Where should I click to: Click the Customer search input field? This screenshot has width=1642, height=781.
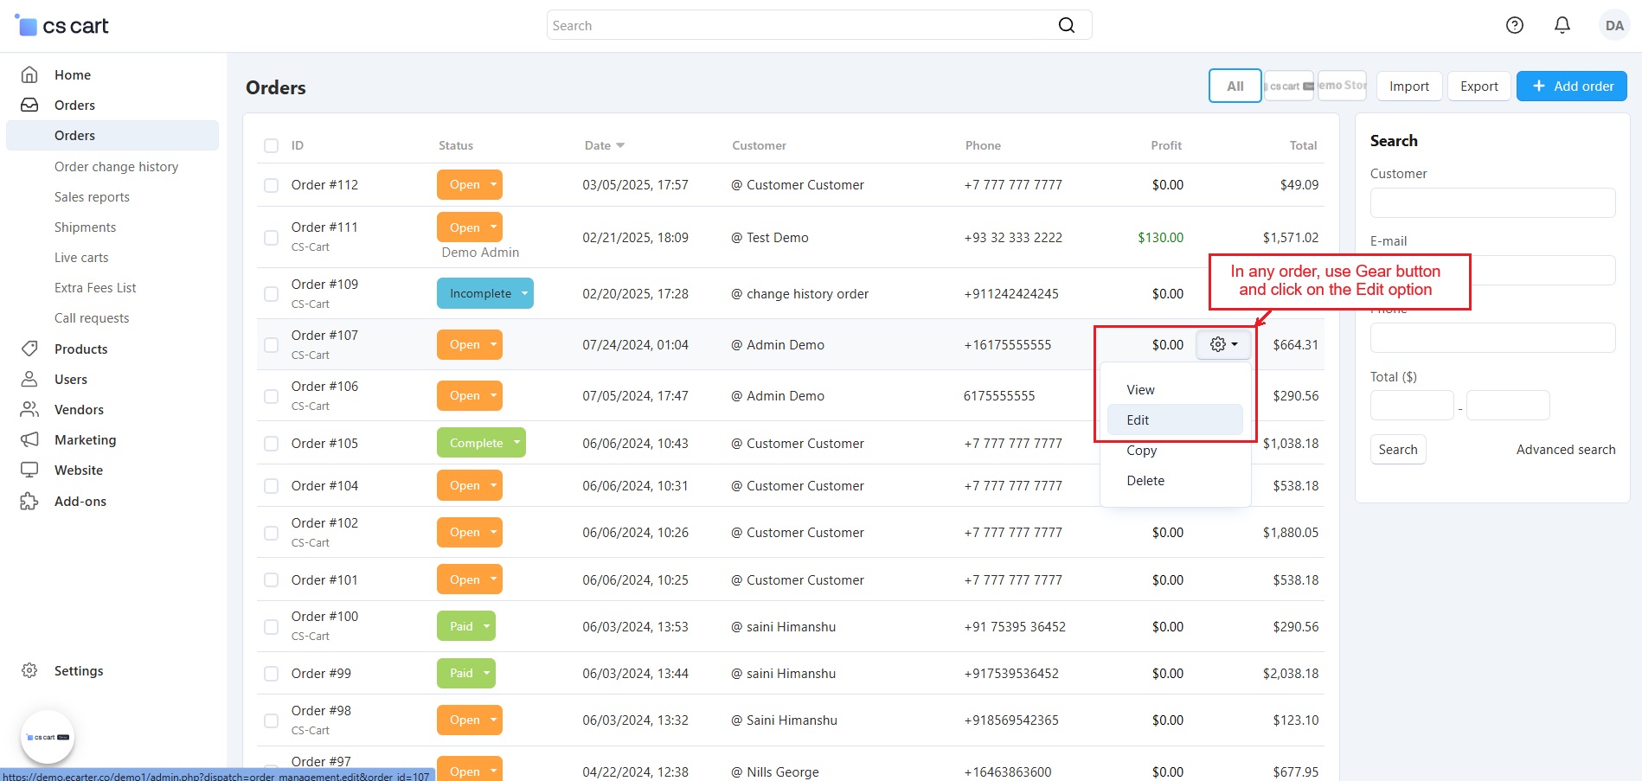tap(1492, 203)
